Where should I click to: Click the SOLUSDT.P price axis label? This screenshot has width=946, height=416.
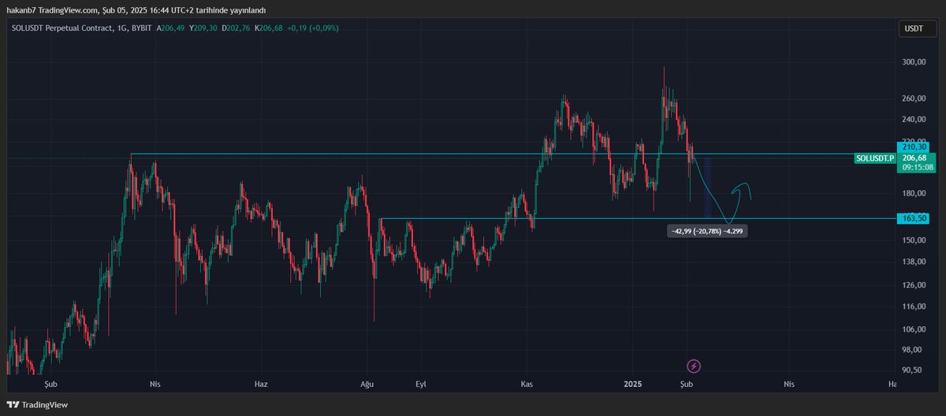(875, 158)
